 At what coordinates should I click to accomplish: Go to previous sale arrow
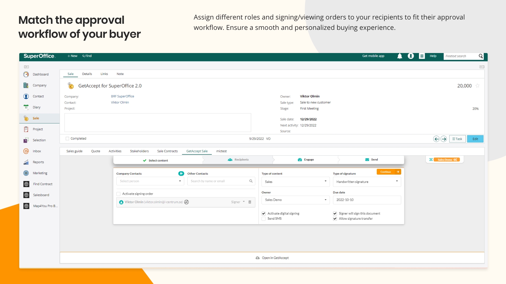(x=436, y=139)
